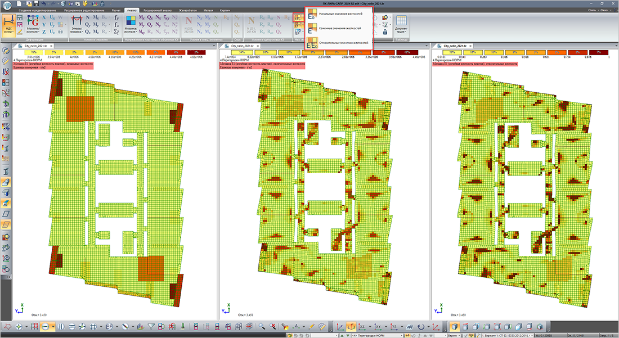This screenshot has height=338, width=619.
Task: Open the Верхн combo box in status bar
Action: [454, 336]
